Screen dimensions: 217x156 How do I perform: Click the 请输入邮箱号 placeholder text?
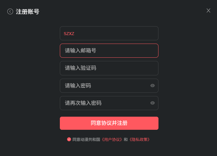[81, 50]
